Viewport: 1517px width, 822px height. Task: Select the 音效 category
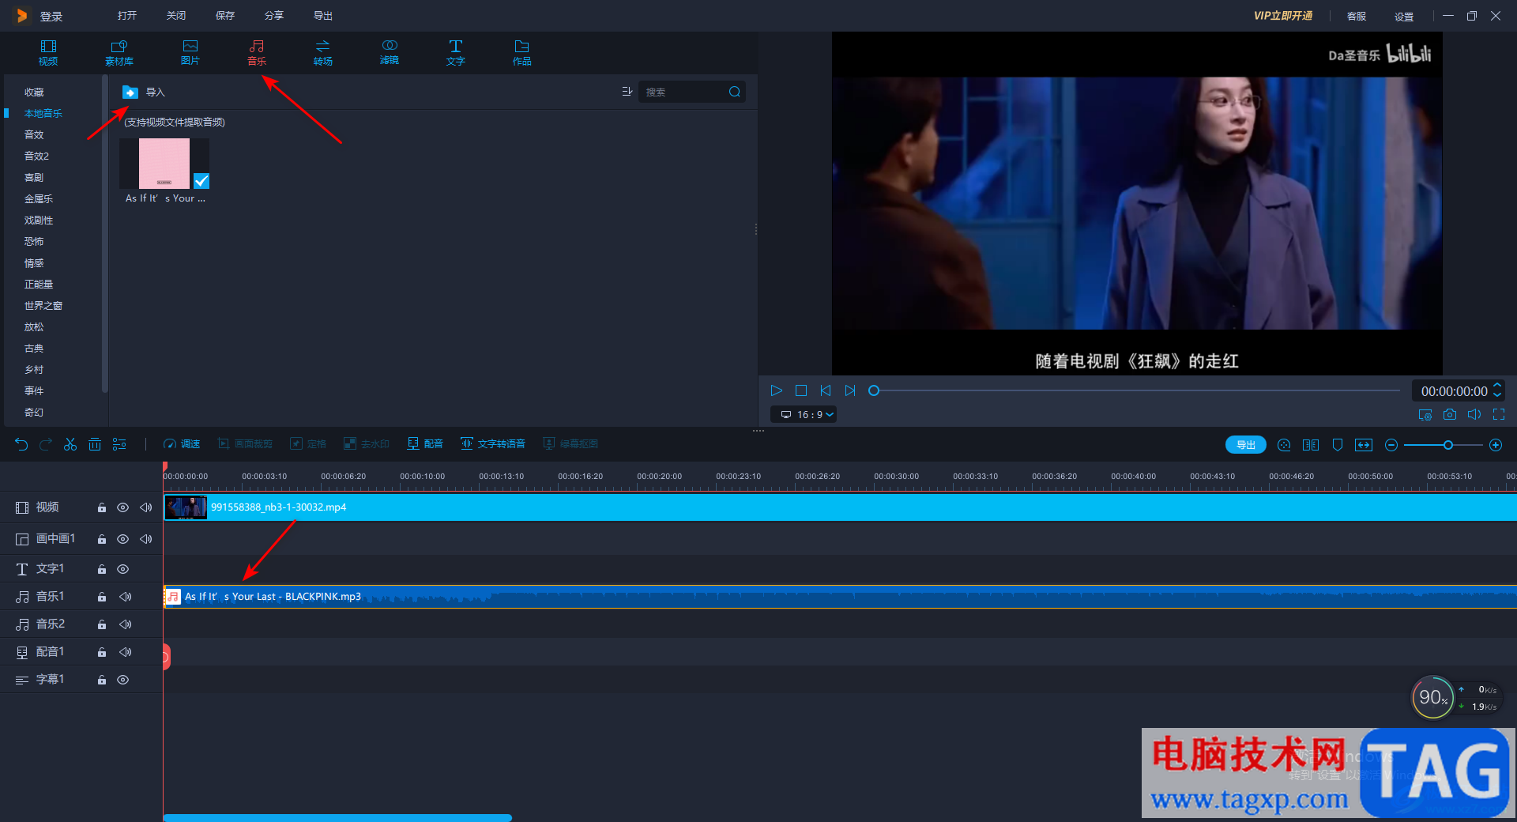coord(34,135)
